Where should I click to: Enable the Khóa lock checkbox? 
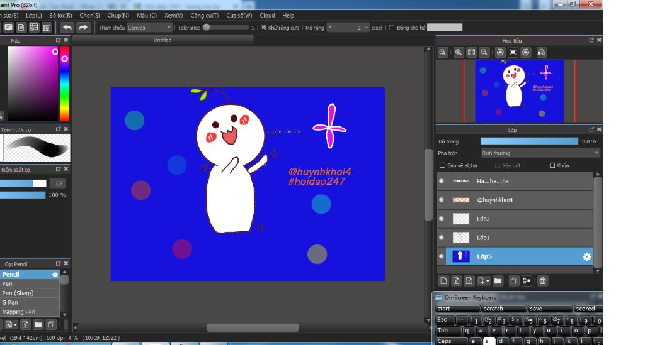point(552,165)
